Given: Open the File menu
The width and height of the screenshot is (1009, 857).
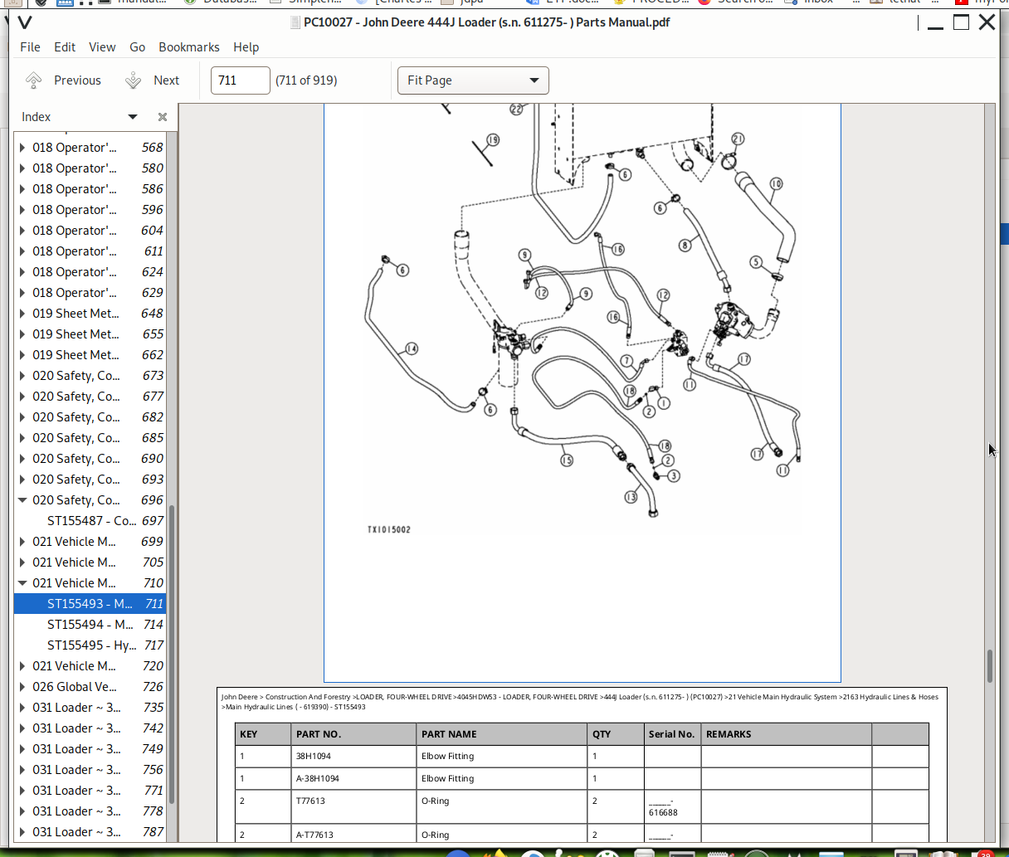Looking at the screenshot, I should 30,47.
